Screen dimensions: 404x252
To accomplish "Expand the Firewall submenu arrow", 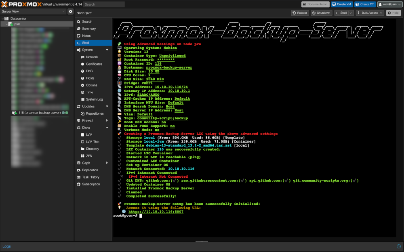I will pos(107,121).
